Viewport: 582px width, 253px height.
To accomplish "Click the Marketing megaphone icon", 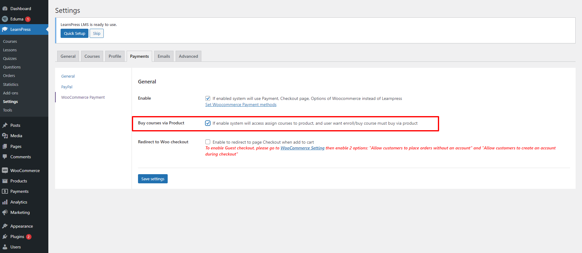I will pos(5,212).
